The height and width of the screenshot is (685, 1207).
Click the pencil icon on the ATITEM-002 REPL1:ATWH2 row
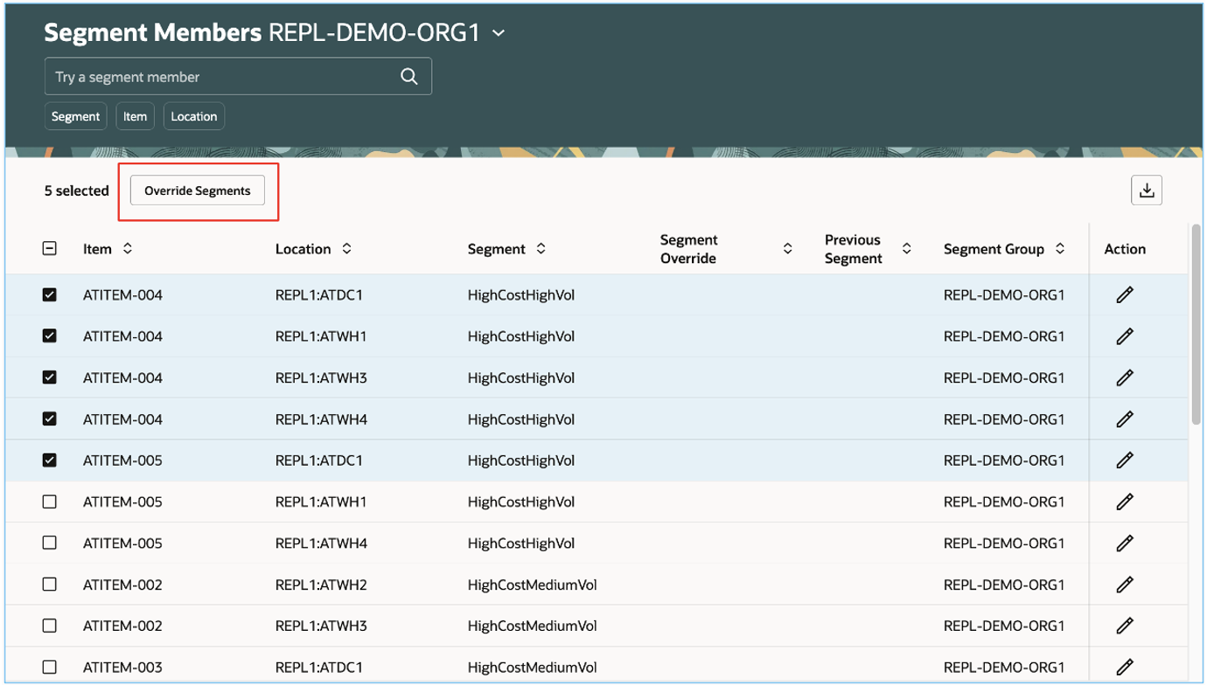pos(1125,585)
